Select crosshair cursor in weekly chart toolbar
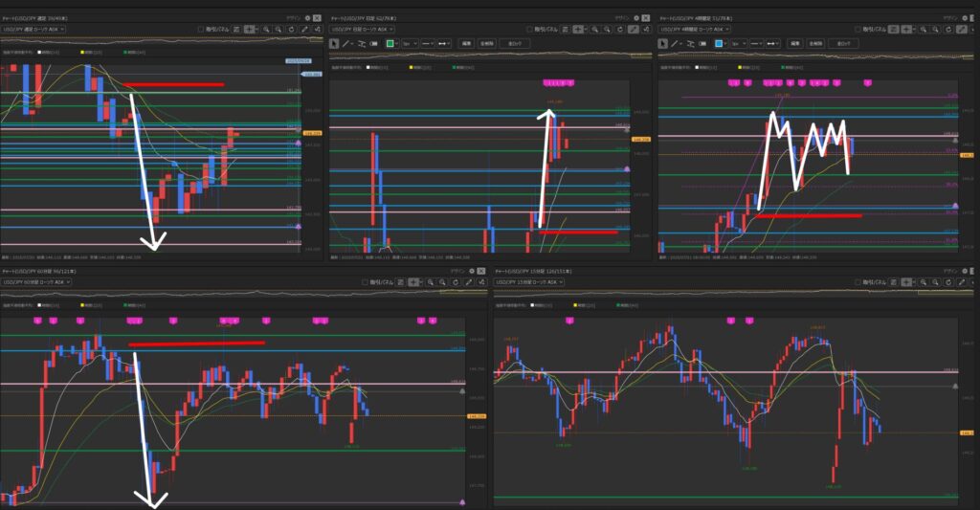Viewport: 980px width, 510px height. point(250,30)
